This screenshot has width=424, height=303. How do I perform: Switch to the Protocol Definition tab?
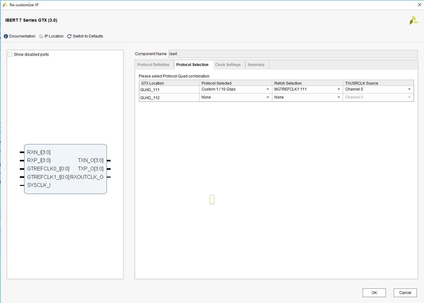[x=153, y=65]
